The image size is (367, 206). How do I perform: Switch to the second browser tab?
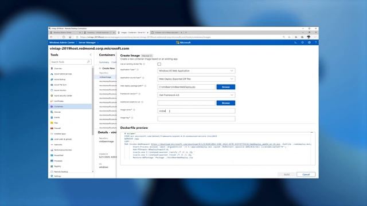pos(99,33)
